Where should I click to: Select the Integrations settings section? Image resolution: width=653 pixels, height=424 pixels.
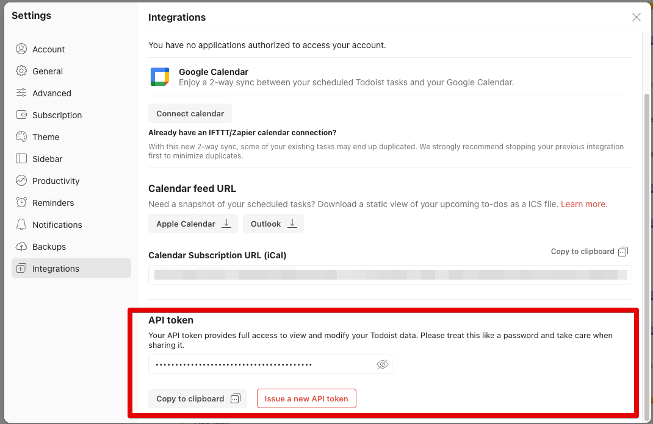pyautogui.click(x=56, y=269)
